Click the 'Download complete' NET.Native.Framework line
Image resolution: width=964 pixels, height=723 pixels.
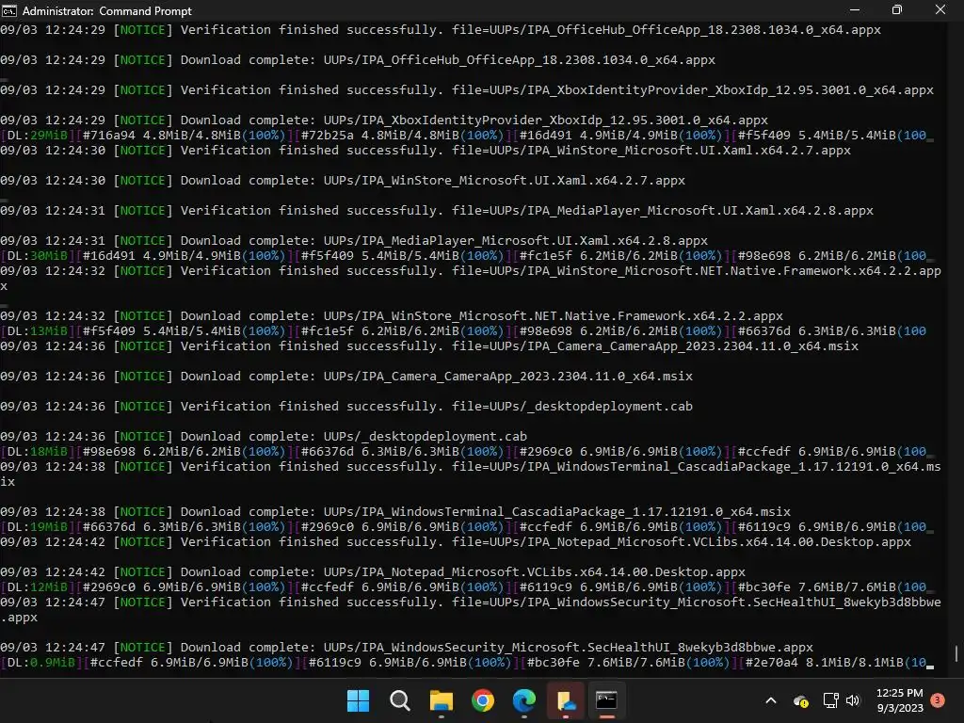tap(392, 316)
